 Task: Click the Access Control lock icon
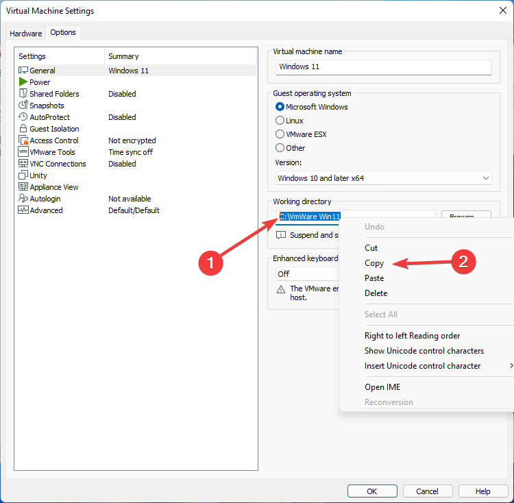pyautogui.click(x=23, y=140)
